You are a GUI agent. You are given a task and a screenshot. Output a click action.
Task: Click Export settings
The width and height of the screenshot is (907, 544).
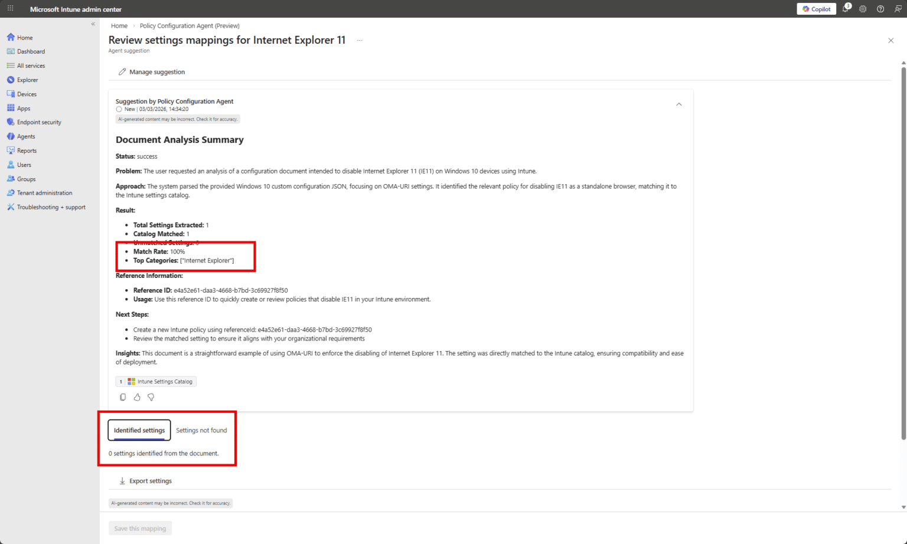point(145,481)
